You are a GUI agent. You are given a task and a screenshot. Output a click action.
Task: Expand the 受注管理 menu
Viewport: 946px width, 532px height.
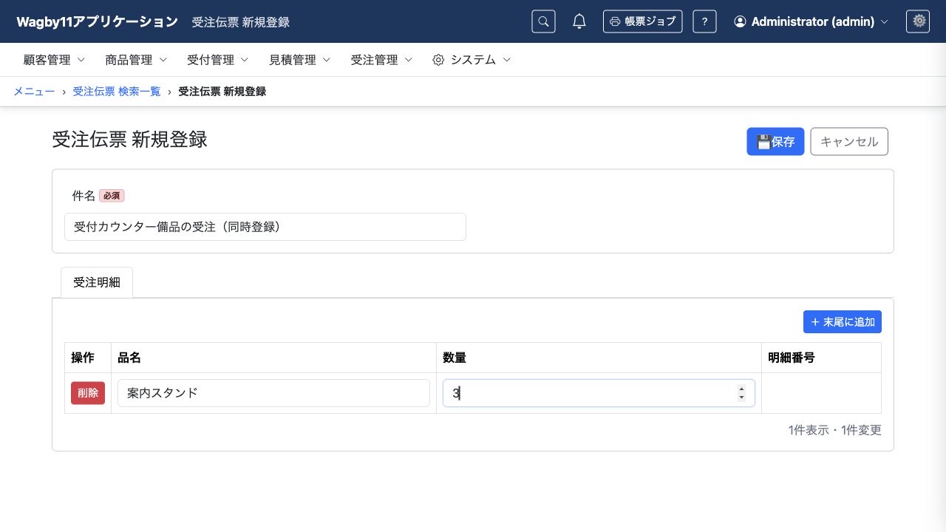click(x=381, y=60)
